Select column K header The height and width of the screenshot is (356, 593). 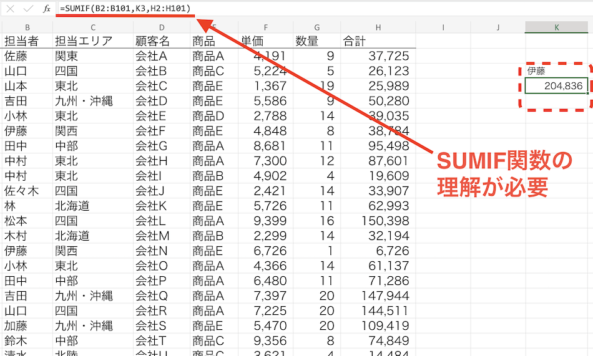[557, 27]
